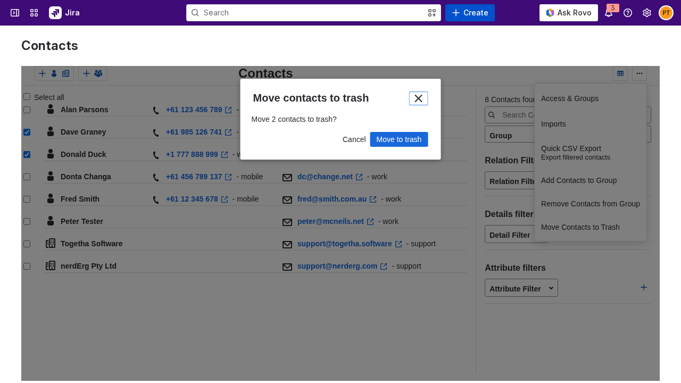Check the Alan Parsons checkbox
The height and width of the screenshot is (383, 681).
pyautogui.click(x=27, y=110)
